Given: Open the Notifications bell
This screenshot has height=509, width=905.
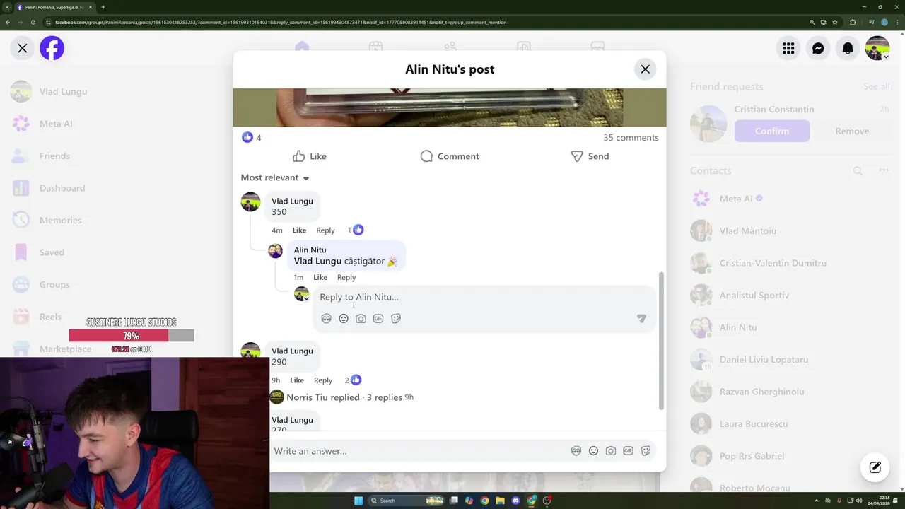Looking at the screenshot, I should tap(848, 48).
